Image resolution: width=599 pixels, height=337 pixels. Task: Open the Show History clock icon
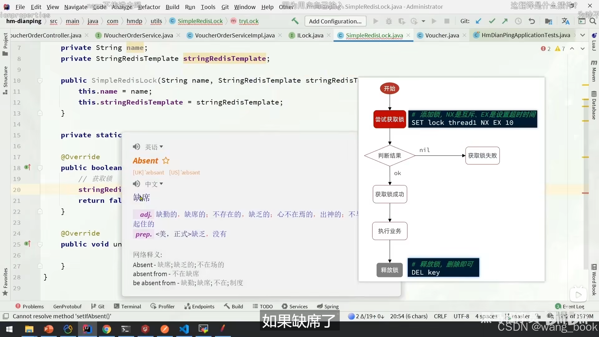tap(518, 21)
